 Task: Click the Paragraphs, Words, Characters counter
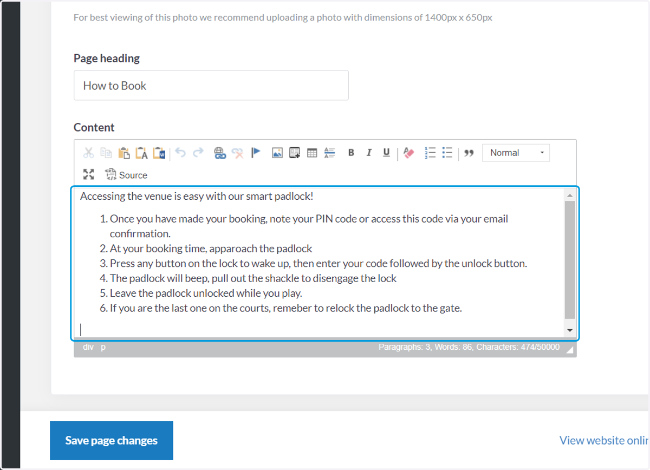(469, 347)
